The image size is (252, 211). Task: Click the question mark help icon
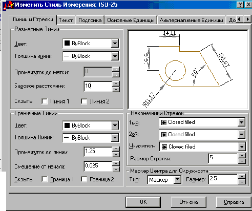pos(240,5)
